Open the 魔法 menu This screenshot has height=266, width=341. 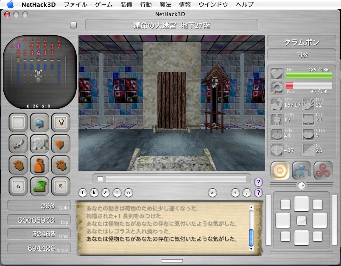165,5
